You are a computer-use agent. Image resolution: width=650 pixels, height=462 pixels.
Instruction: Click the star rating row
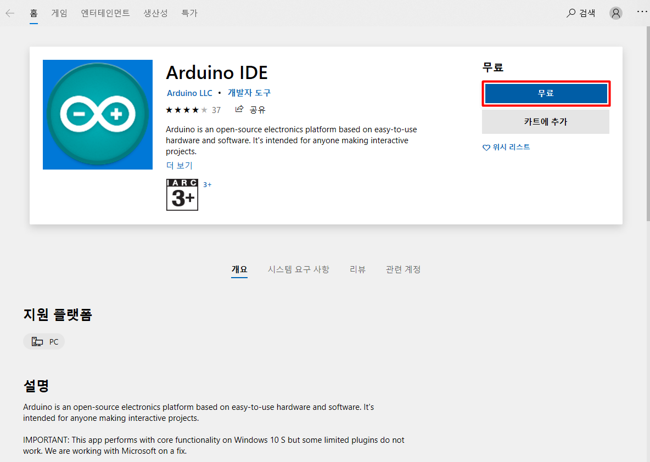pyautogui.click(x=187, y=110)
